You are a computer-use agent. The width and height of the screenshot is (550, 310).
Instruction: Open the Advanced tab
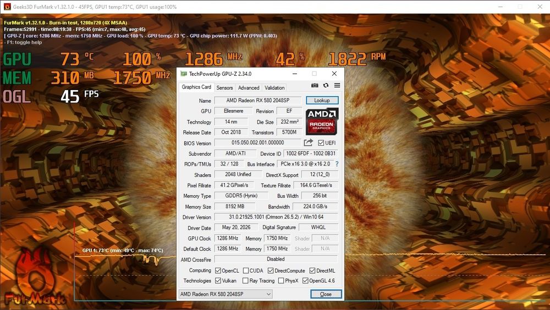tap(249, 88)
